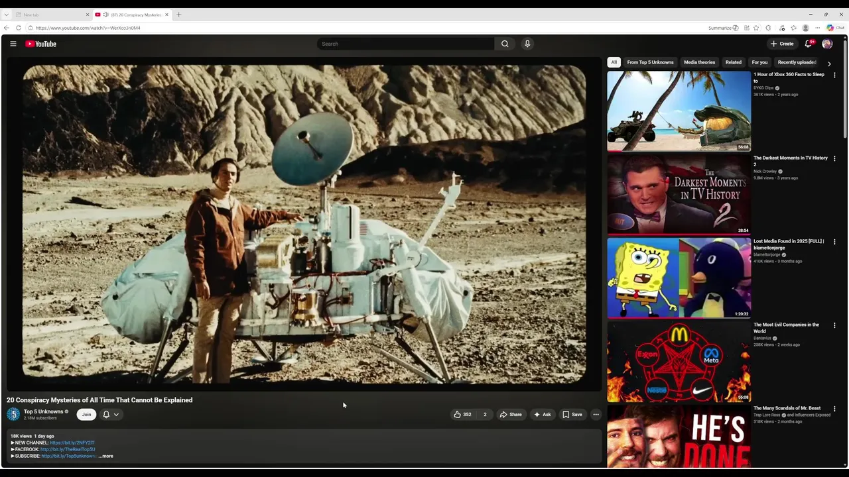Like the video with thumbs-up
Screen dimensions: 849x477
tap(462, 415)
